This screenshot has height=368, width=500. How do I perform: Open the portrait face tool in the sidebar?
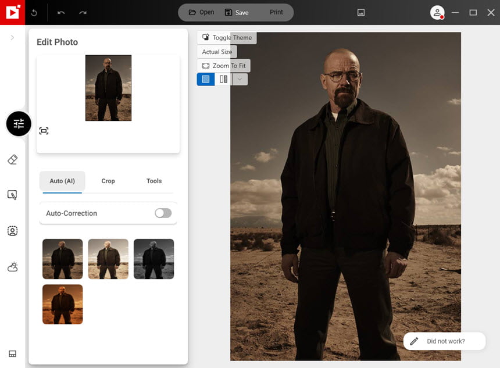pyautogui.click(x=12, y=231)
